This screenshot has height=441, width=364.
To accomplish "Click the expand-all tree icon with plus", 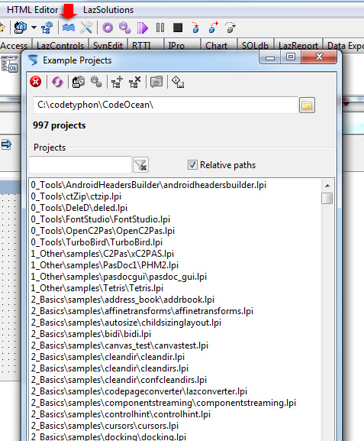I will coord(117,82).
